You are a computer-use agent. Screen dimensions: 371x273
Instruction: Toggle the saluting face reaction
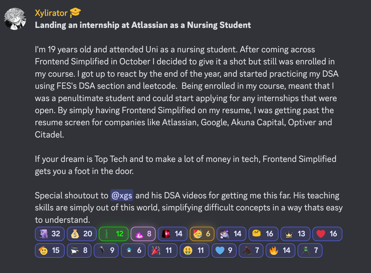50,250
